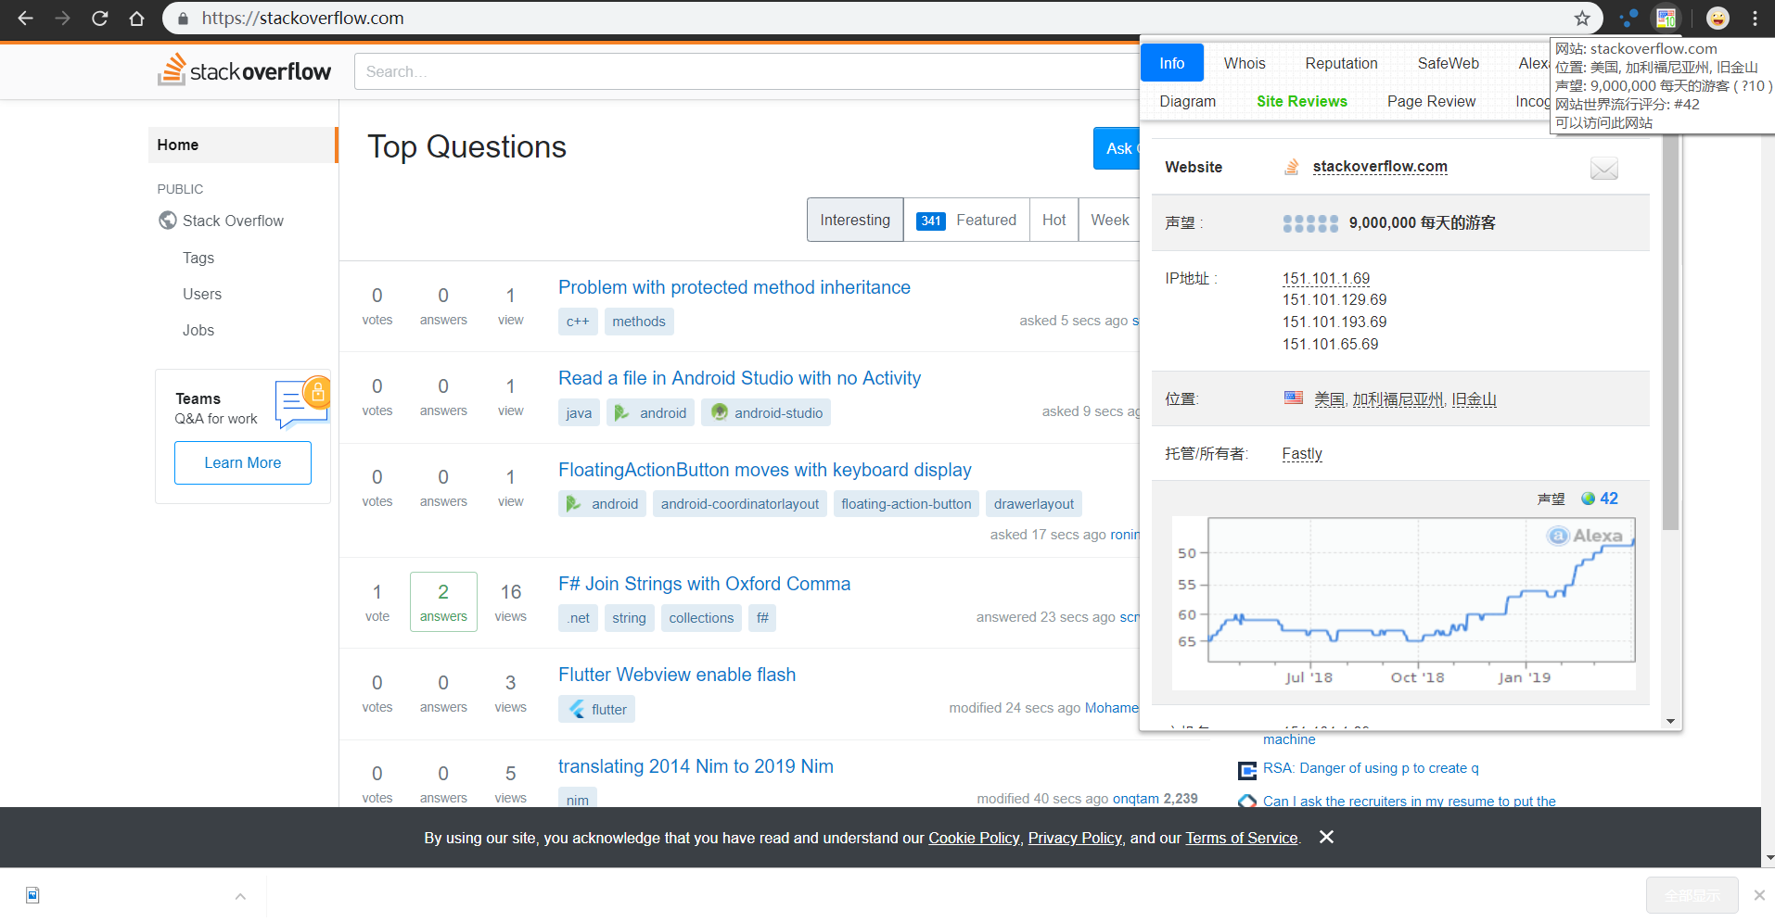Click the Search input field
Viewport: 1775px width, 922px height.
tap(747, 71)
